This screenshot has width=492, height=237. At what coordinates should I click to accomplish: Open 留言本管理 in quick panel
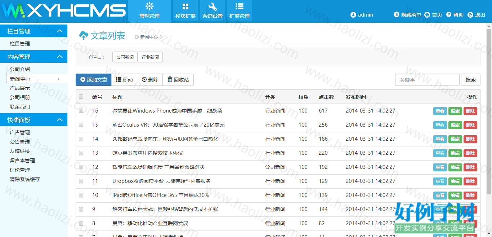point(22,161)
